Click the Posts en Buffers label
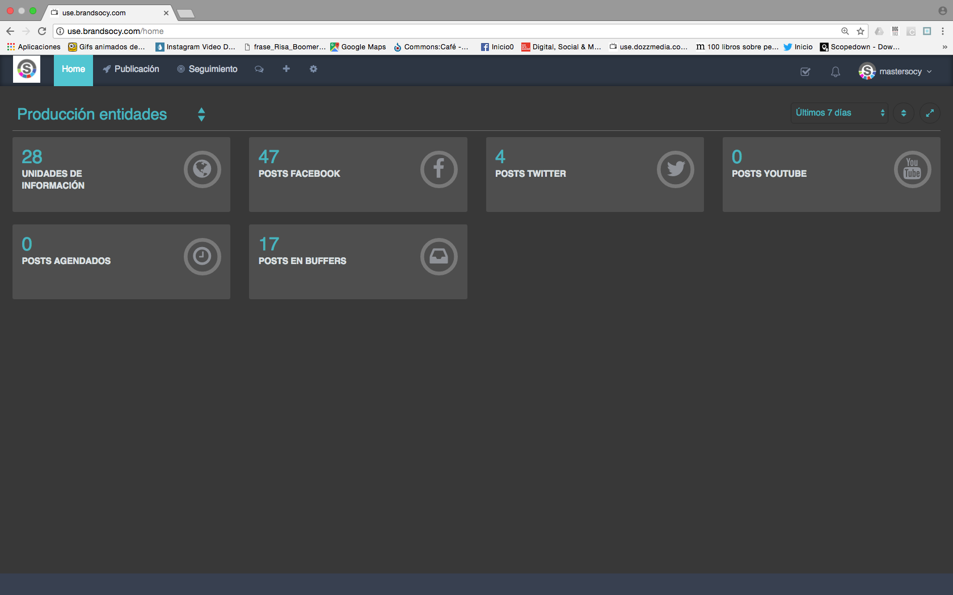 coord(302,261)
